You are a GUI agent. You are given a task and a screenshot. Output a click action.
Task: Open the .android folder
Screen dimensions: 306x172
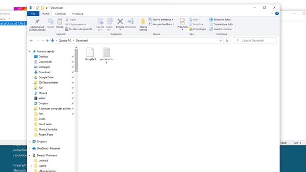pyautogui.click(x=43, y=161)
